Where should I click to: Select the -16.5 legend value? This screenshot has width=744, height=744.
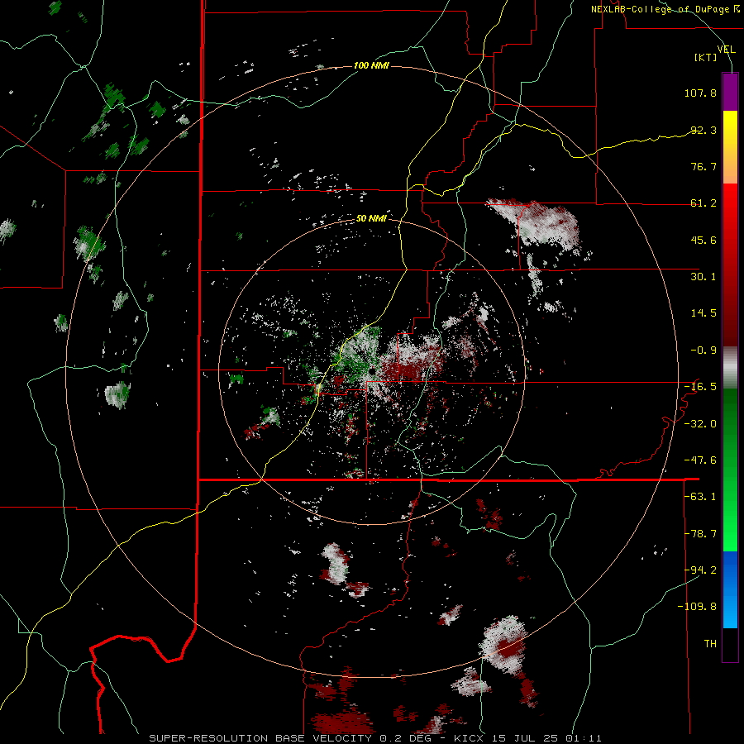(700, 387)
